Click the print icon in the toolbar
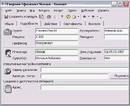This screenshot has width=130, height=106. (x=49, y=17)
